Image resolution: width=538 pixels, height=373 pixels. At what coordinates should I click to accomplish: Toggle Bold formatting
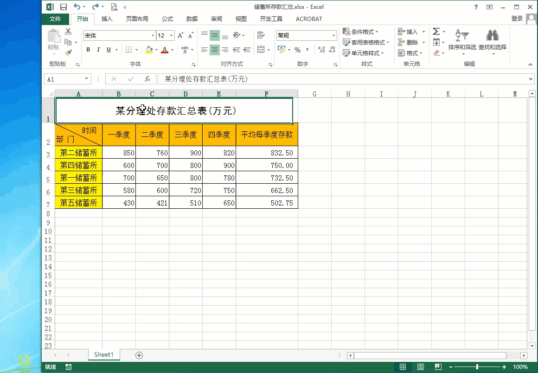pos(88,50)
